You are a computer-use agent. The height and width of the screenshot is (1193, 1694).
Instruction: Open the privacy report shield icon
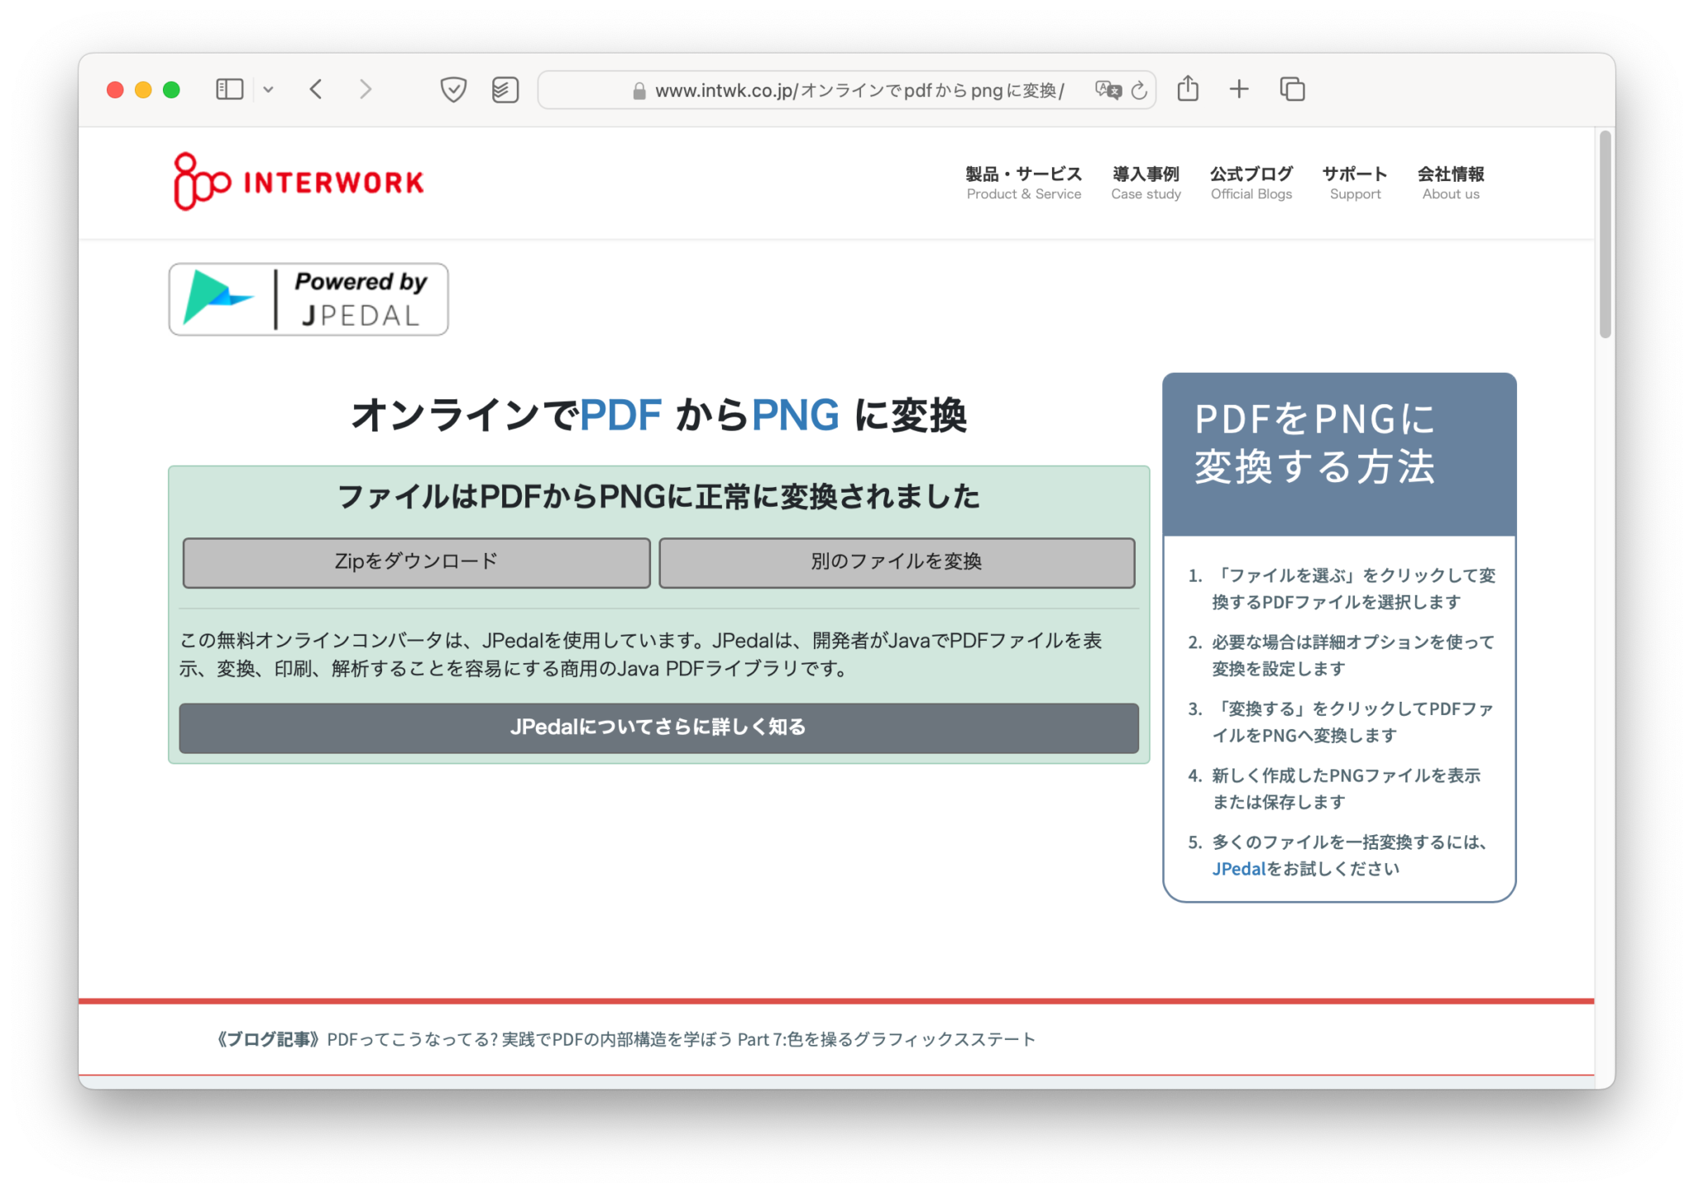[453, 89]
